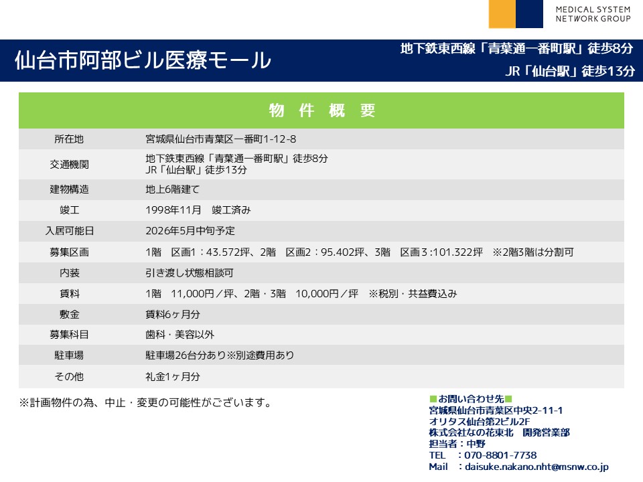Select the 敷金 row label
Image resolution: width=643 pixels, height=482 pixels.
[69, 314]
